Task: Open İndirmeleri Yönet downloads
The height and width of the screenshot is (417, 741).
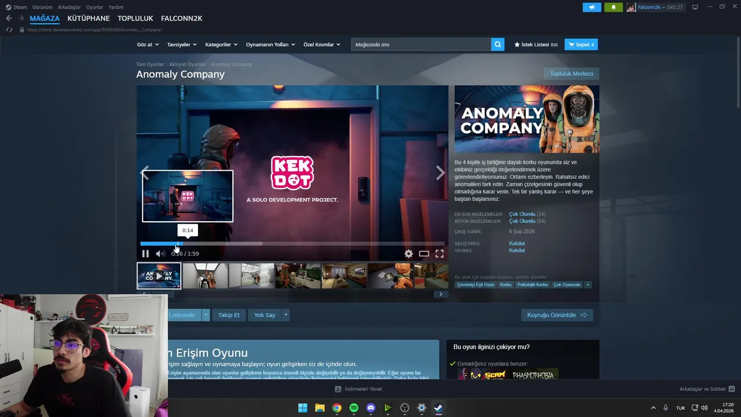Action: 358,389
